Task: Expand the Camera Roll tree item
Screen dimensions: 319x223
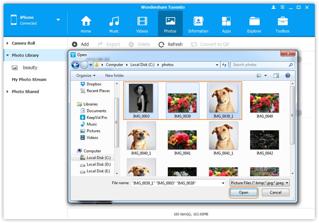Action: (8, 43)
